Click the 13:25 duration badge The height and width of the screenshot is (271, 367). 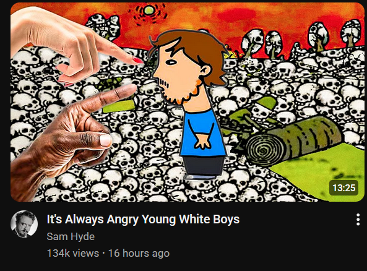coord(343,187)
